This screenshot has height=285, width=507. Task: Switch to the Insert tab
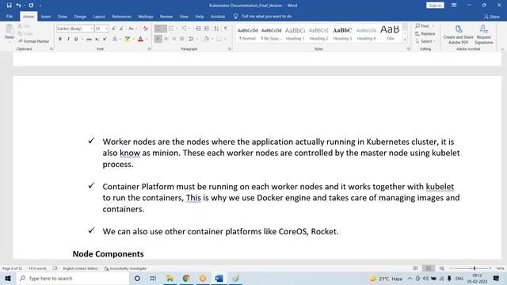[x=46, y=16]
